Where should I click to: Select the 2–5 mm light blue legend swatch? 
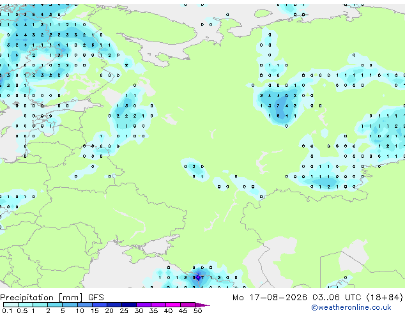[x=55, y=305]
